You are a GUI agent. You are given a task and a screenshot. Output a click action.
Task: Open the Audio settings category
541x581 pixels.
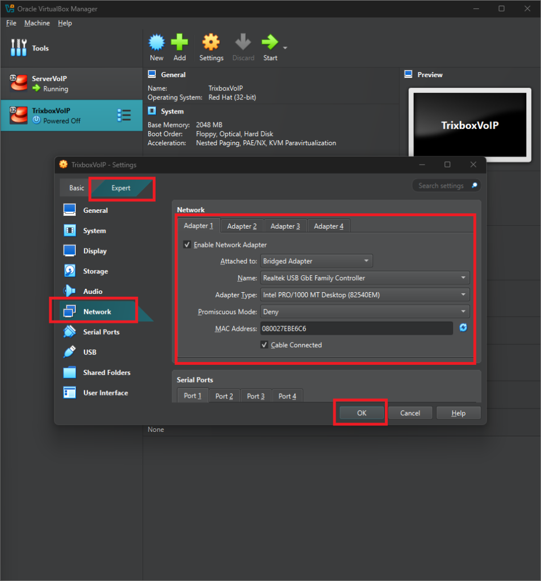tap(93, 291)
